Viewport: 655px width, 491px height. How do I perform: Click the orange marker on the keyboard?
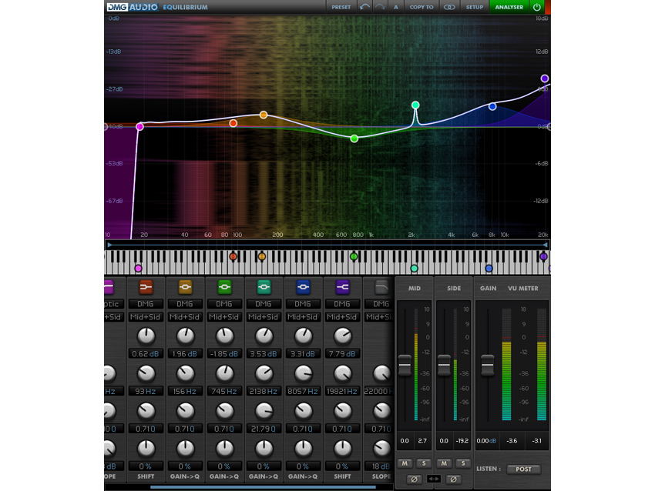[262, 256]
